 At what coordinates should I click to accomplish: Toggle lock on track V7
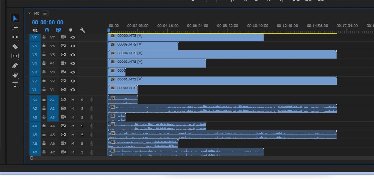pos(44,37)
